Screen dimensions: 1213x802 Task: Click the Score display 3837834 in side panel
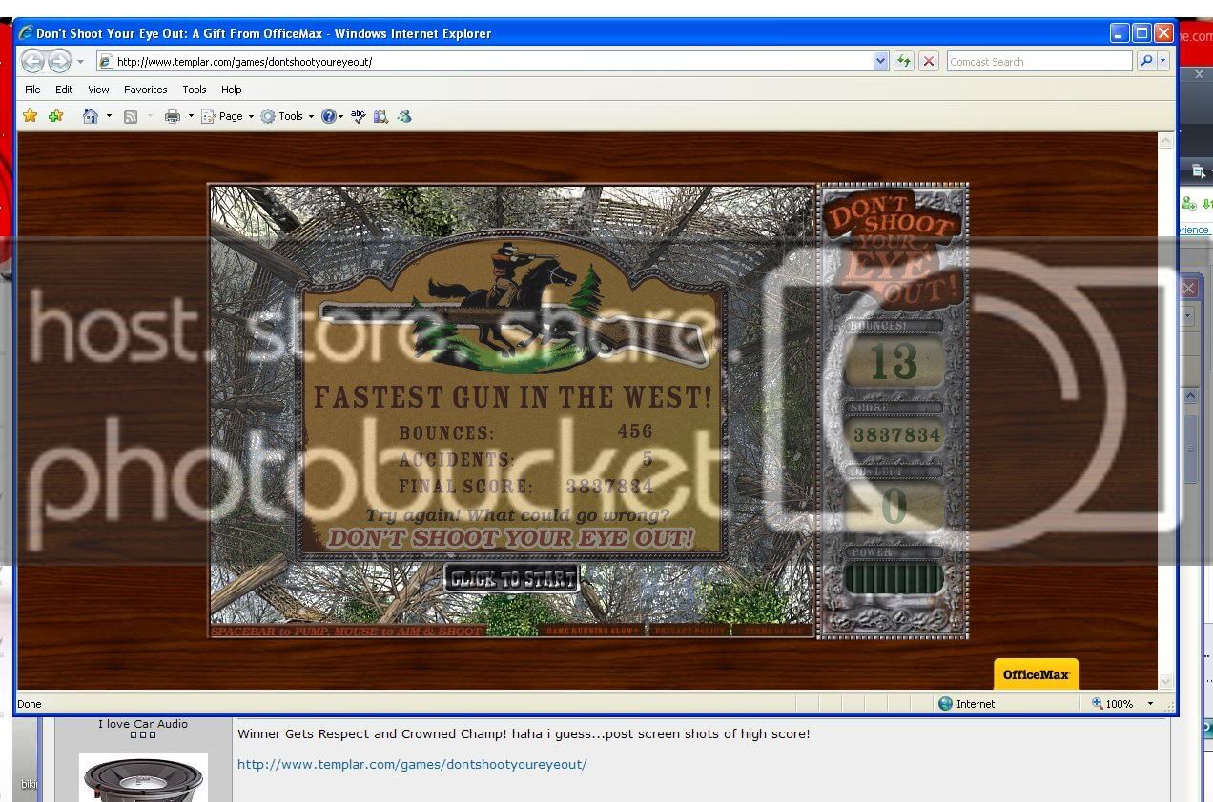coord(896,435)
